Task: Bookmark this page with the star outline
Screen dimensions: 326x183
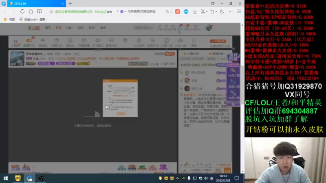Action: 51,12
